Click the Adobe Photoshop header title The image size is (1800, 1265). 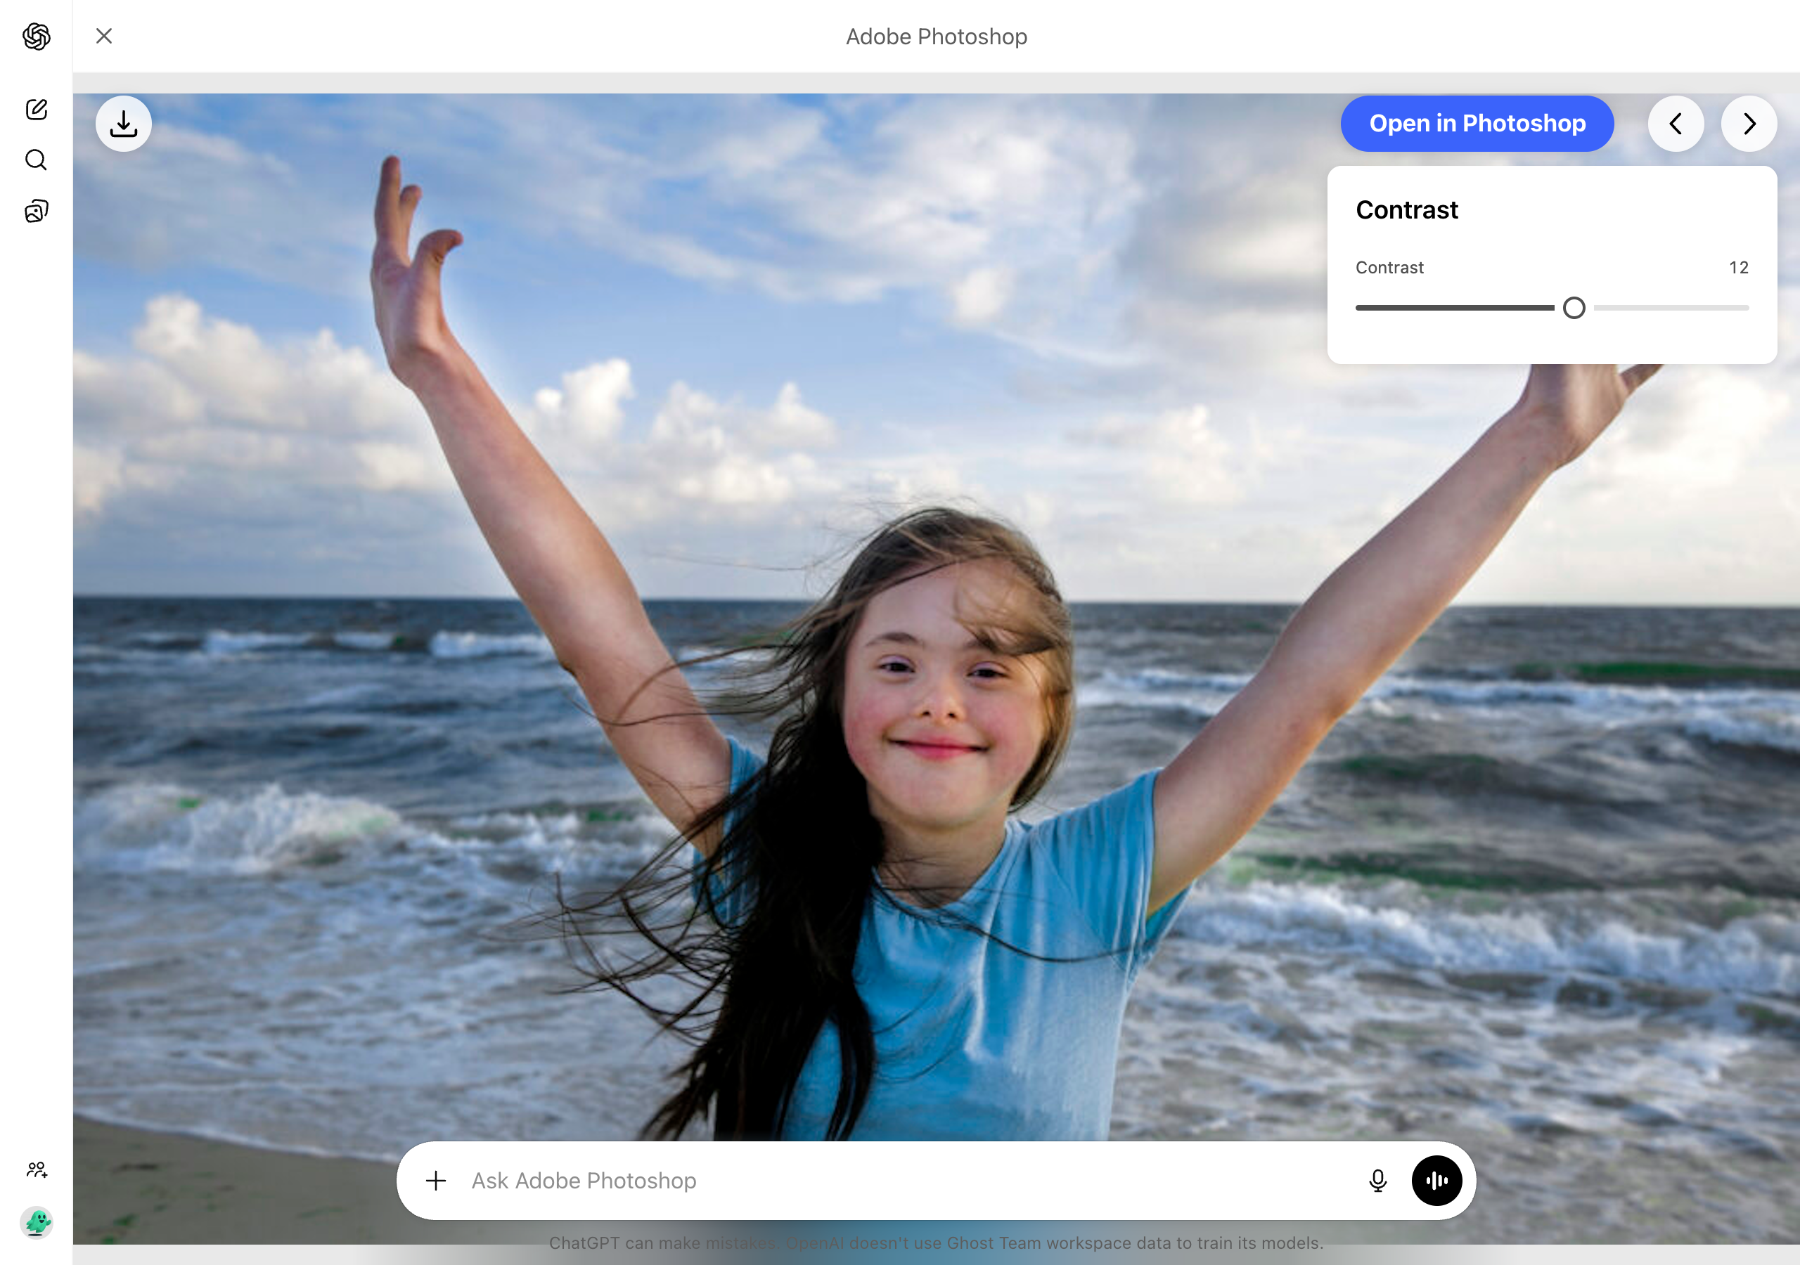pos(936,36)
